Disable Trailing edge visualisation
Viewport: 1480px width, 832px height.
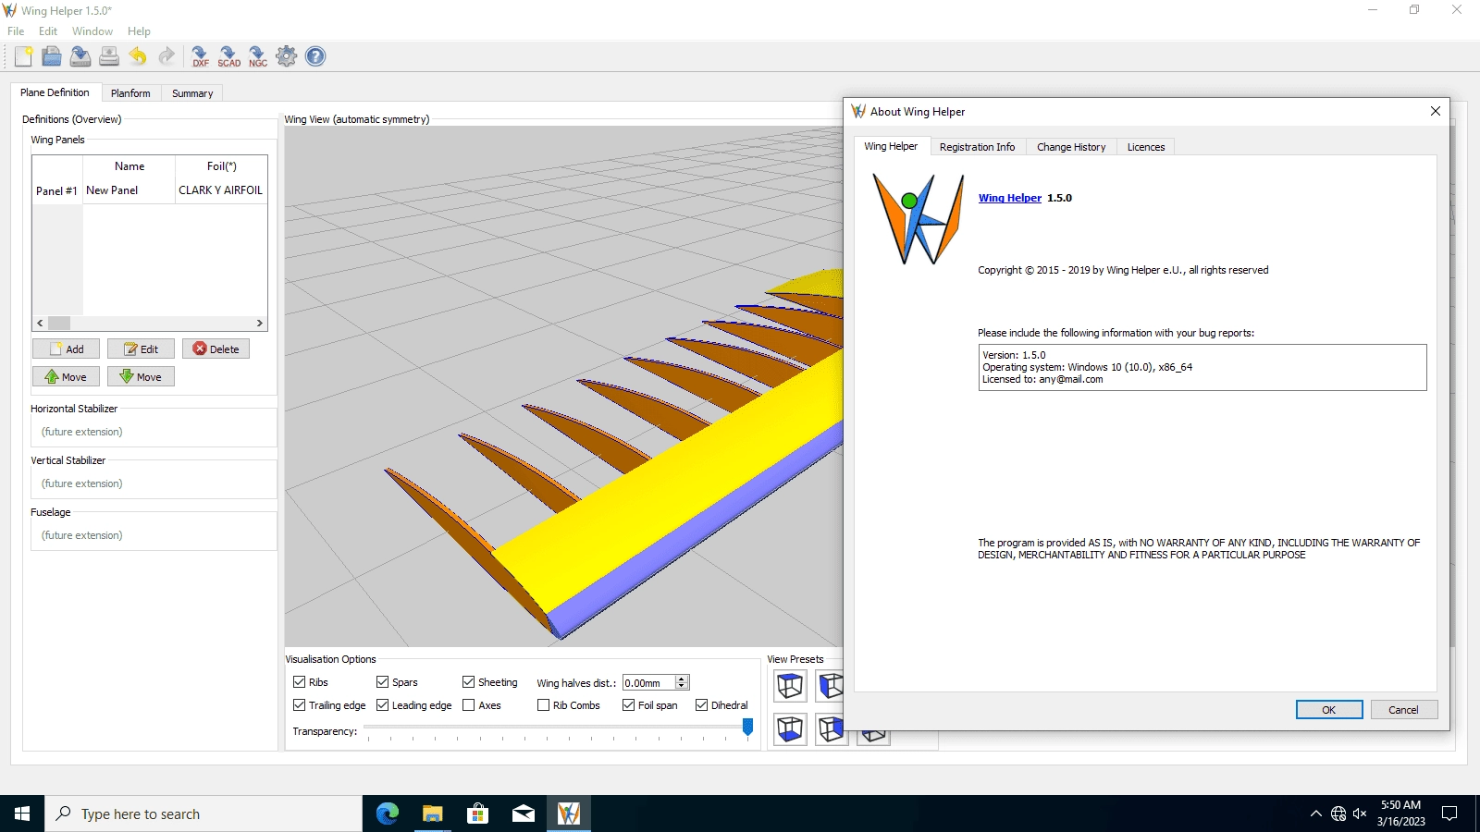tap(299, 705)
